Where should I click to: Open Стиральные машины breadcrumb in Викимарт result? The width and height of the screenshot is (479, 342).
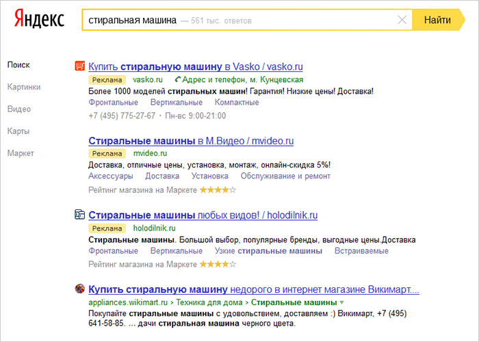coord(294,302)
